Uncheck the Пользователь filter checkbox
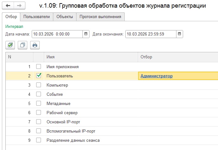Screen dimensions: 218x150 pos(39,76)
